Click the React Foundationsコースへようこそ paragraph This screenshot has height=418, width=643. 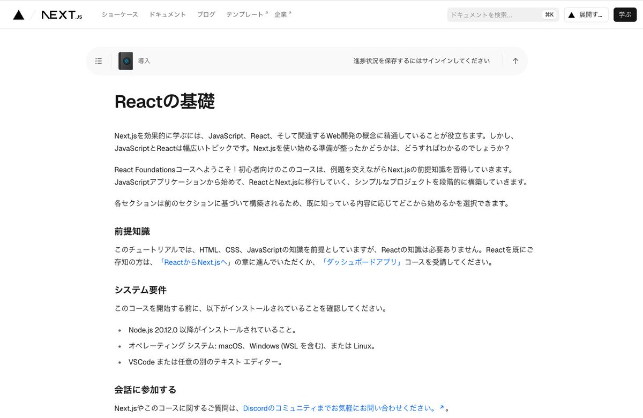pyautogui.click(x=321, y=176)
